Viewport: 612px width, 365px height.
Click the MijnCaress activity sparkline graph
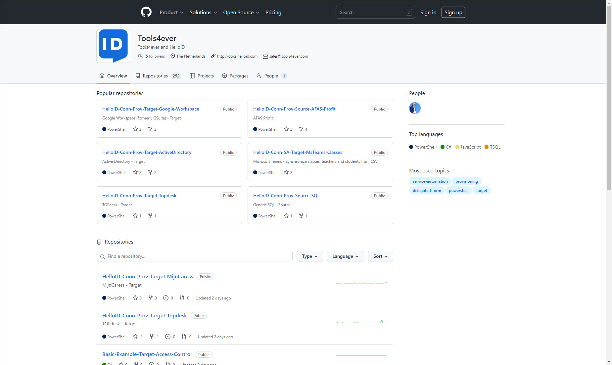click(361, 283)
